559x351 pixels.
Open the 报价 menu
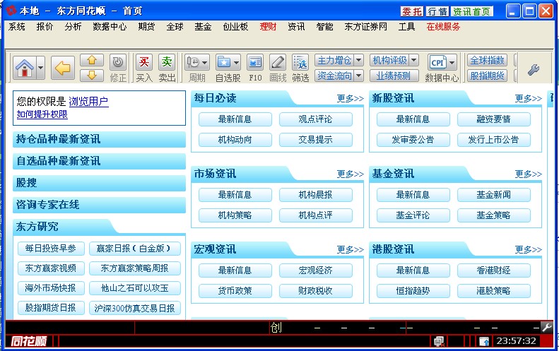point(45,27)
